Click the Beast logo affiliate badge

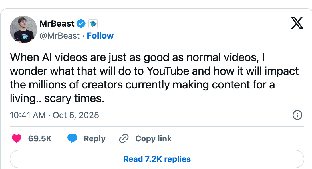pos(93,24)
